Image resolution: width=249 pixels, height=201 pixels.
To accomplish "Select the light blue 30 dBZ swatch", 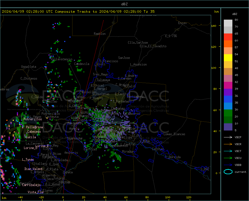I will tap(228, 106).
